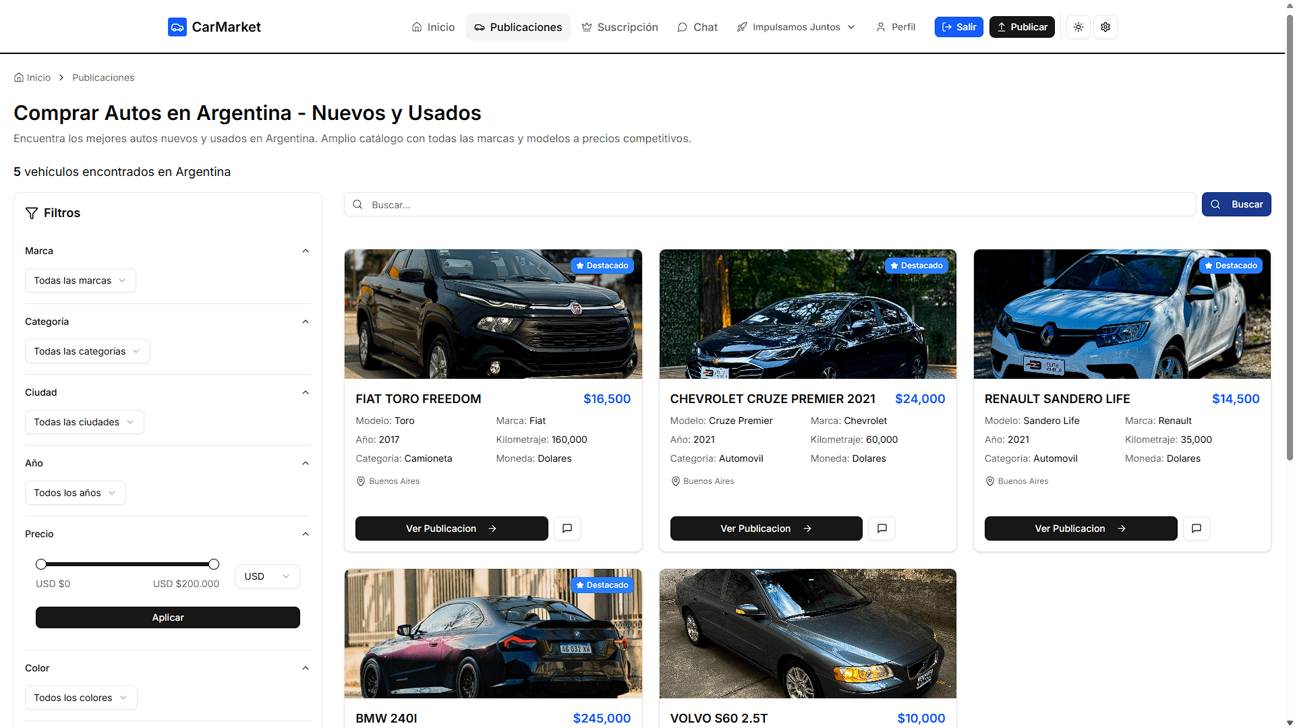Image resolution: width=1295 pixels, height=728 pixels.
Task: Collapse the Ciudad filter section
Action: (306, 392)
